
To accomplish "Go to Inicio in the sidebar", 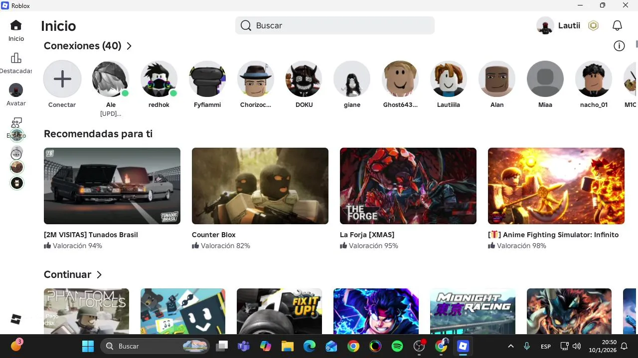I will (x=16, y=30).
